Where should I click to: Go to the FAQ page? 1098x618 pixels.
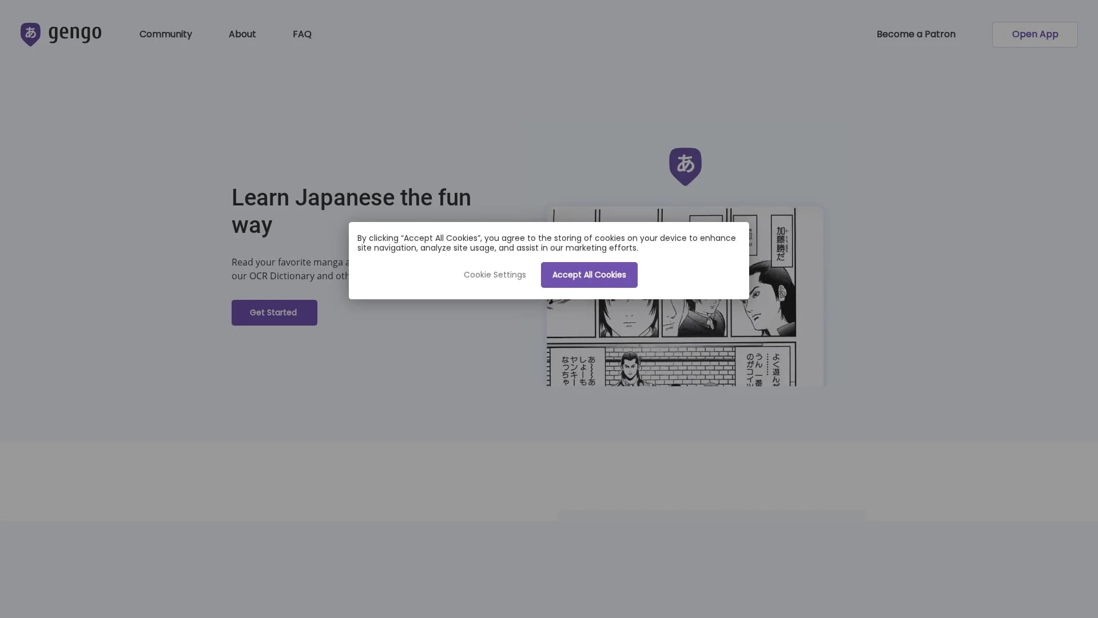click(302, 34)
